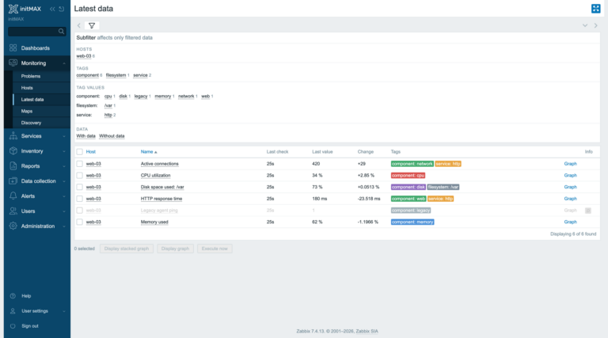Click the sidebar search magnifier icon
Viewport: 608px width, 338px height.
coord(61,32)
